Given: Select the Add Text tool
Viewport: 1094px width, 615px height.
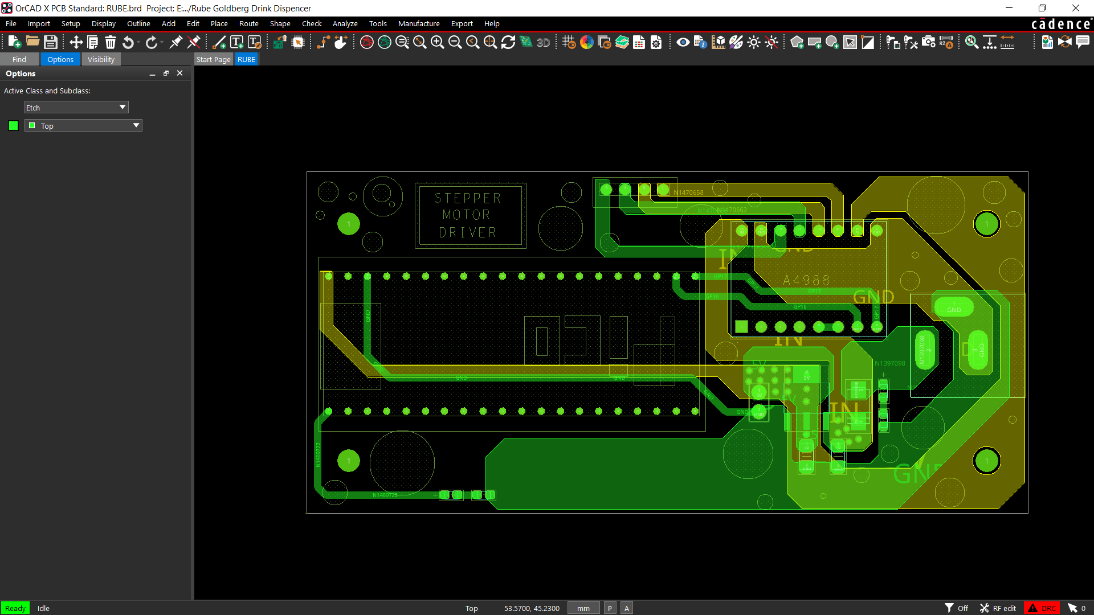Looking at the screenshot, I should pos(237,42).
